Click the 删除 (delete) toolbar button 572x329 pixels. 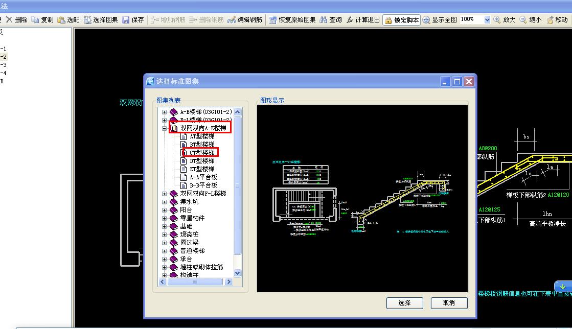pyautogui.click(x=17, y=20)
